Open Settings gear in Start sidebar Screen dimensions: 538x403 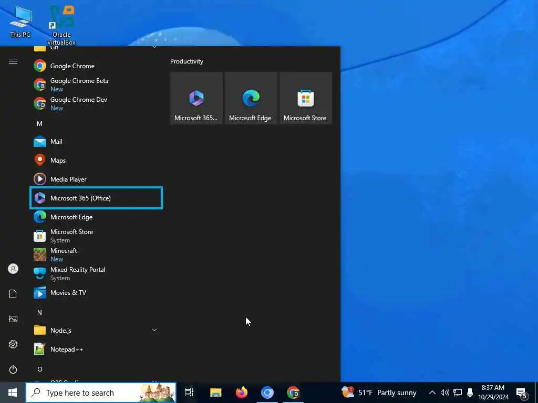click(x=13, y=344)
